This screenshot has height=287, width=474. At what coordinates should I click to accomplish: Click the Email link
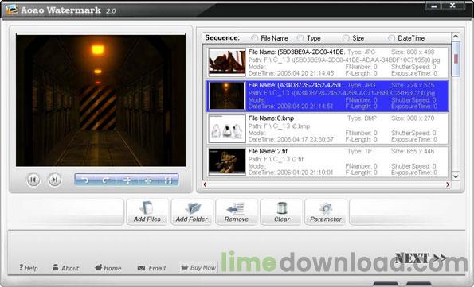click(x=151, y=268)
